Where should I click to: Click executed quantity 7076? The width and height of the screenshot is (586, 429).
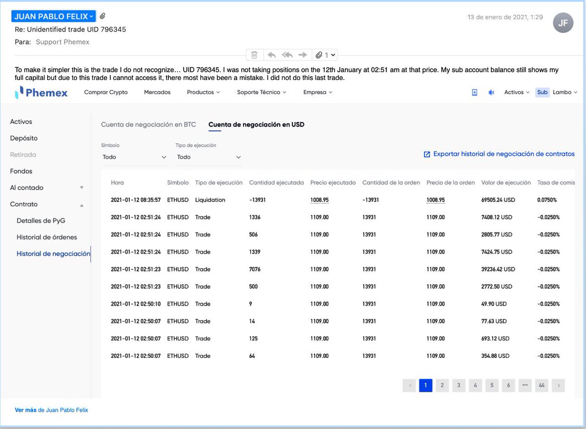point(256,269)
